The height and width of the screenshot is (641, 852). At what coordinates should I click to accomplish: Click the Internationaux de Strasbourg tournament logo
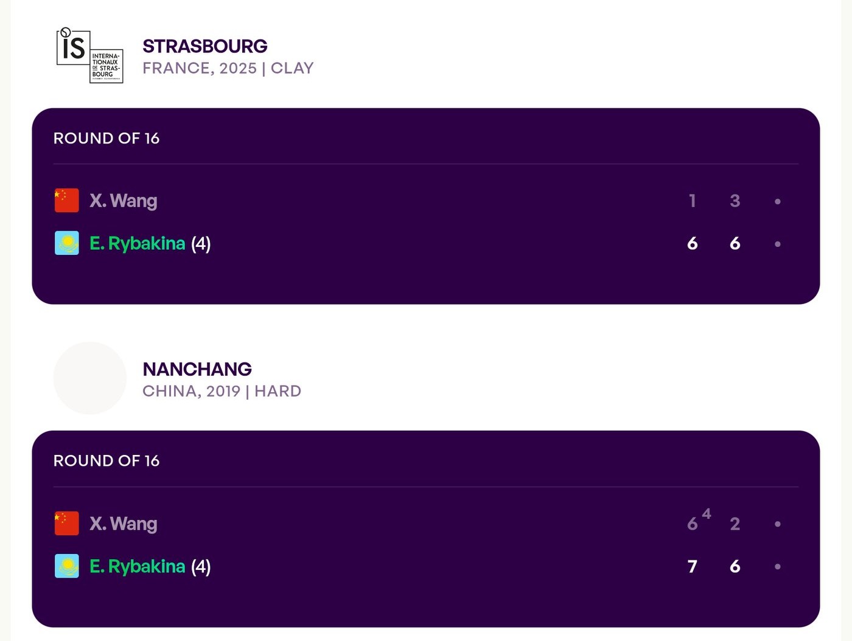(90, 55)
